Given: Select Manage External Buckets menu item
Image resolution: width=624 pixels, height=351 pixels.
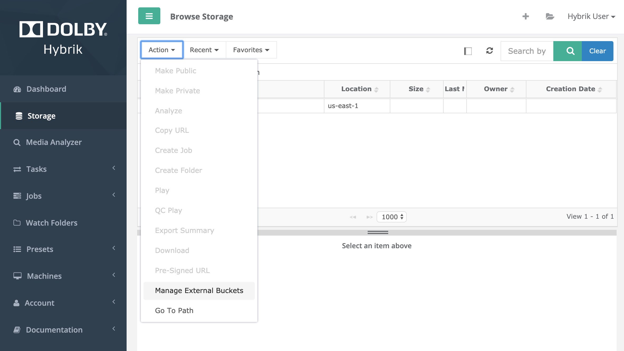Looking at the screenshot, I should pos(199,290).
